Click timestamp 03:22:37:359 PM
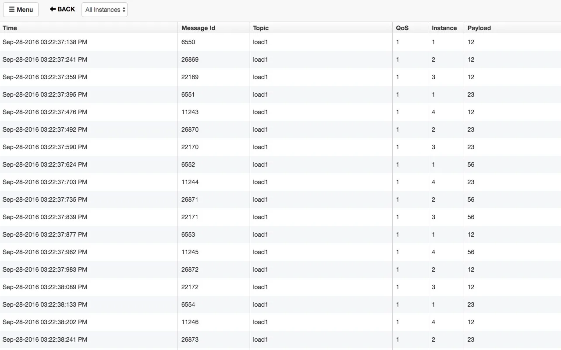Image resolution: width=561 pixels, height=350 pixels. coord(45,77)
